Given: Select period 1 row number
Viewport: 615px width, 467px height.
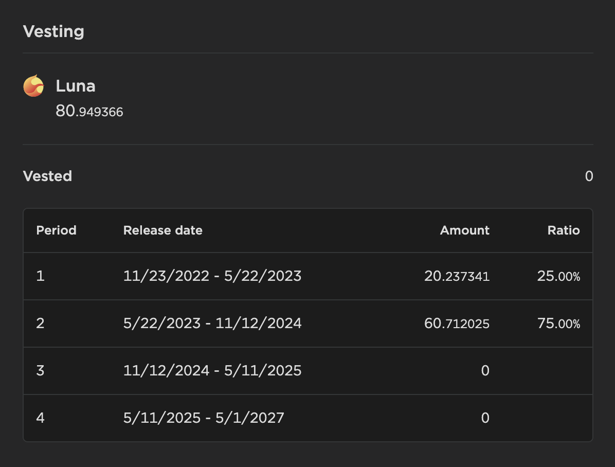Looking at the screenshot, I should point(40,276).
